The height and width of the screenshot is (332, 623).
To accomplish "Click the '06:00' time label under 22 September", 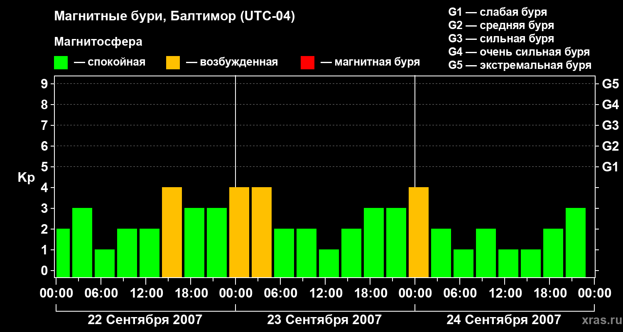I will point(101,293).
